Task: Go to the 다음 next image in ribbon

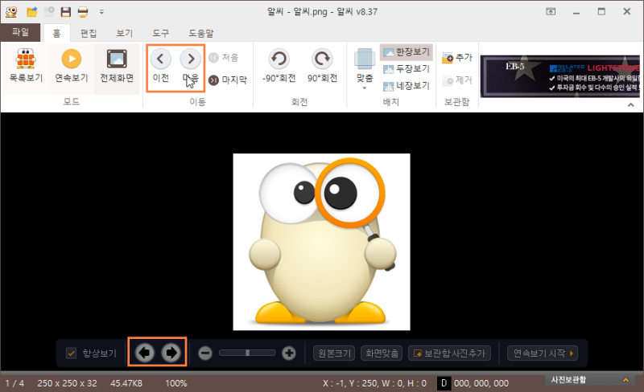Action: coord(191,66)
